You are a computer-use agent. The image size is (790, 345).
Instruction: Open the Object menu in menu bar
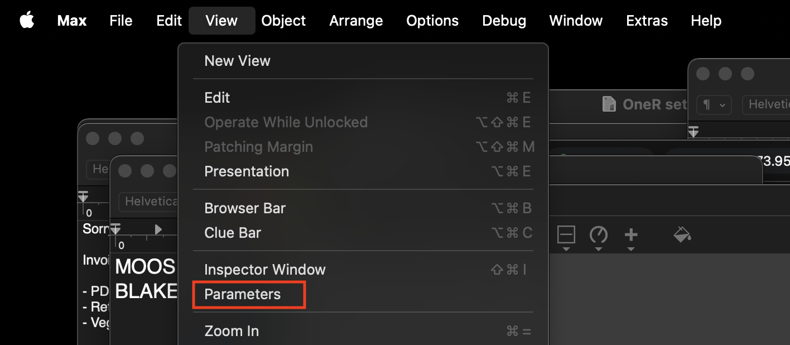[x=283, y=21]
